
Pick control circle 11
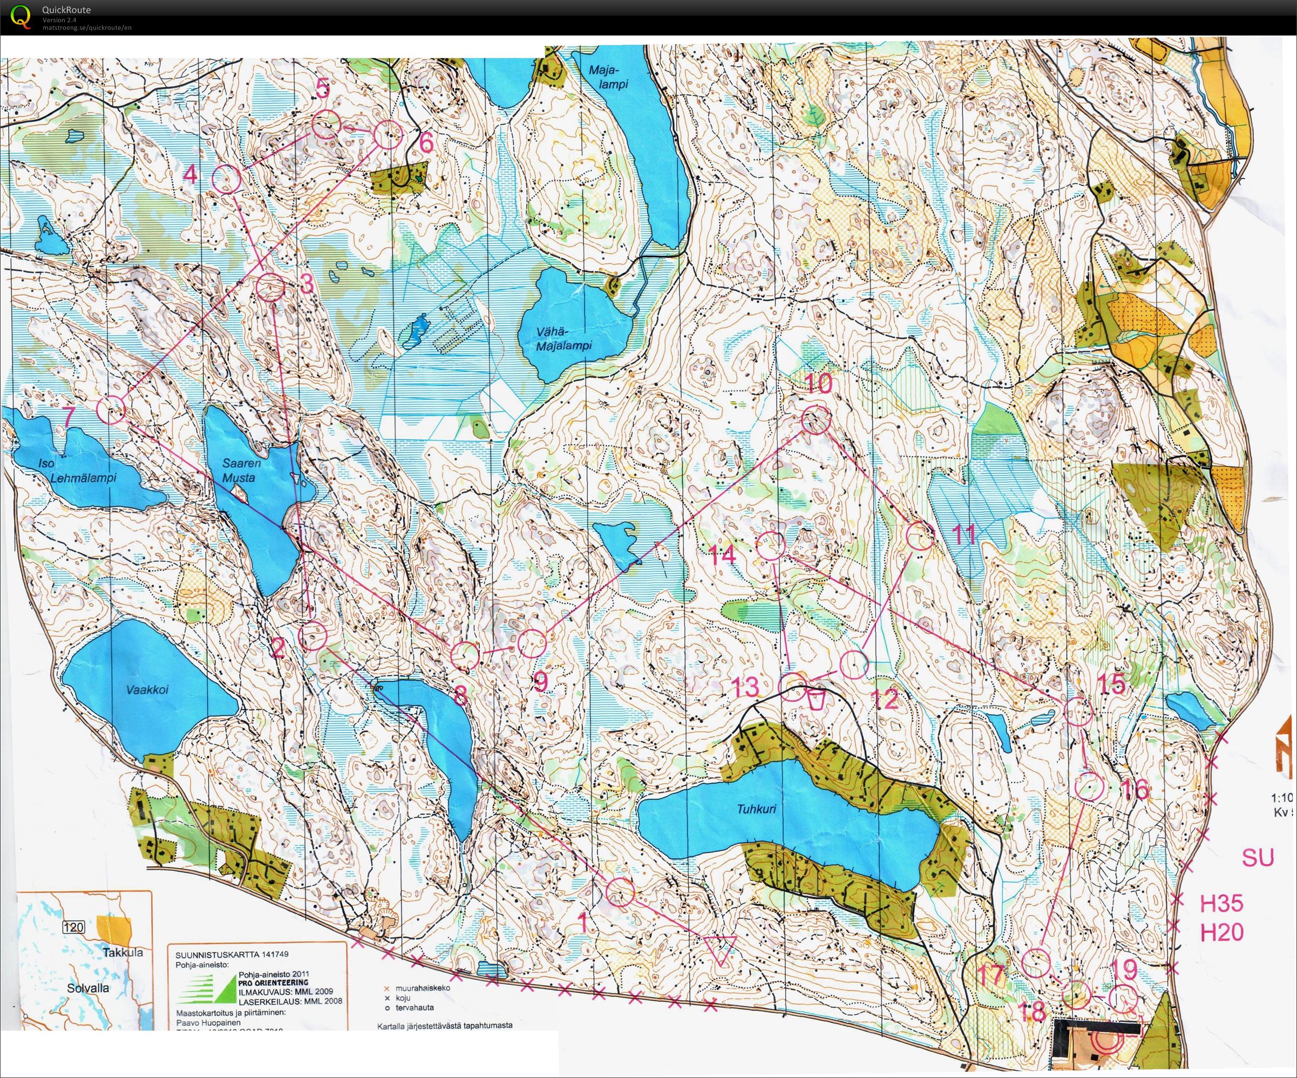(x=920, y=535)
